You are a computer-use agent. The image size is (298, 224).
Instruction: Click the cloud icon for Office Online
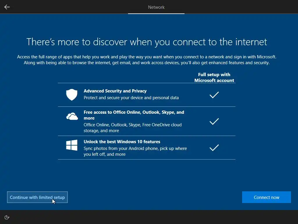(x=72, y=116)
